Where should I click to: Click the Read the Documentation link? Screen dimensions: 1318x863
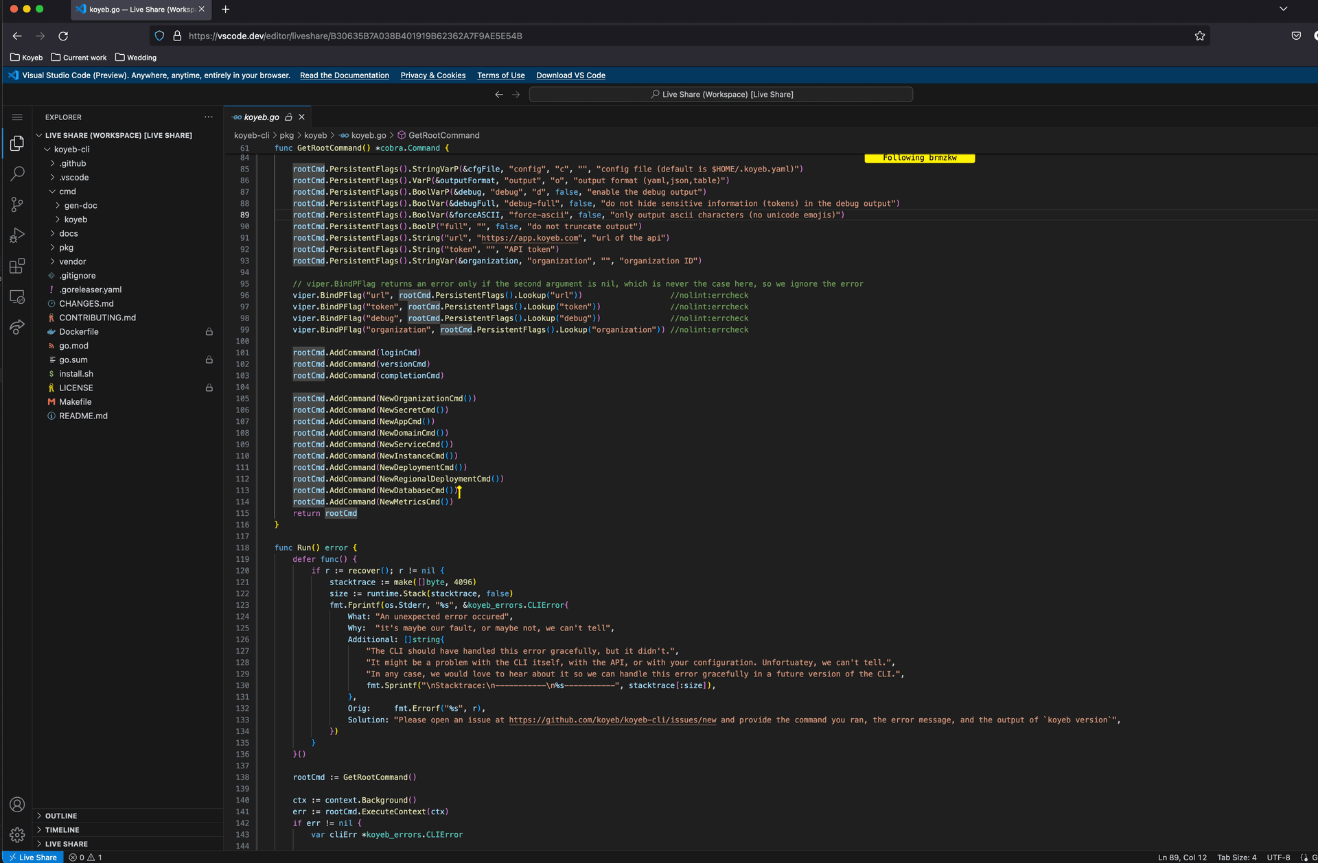coord(344,75)
